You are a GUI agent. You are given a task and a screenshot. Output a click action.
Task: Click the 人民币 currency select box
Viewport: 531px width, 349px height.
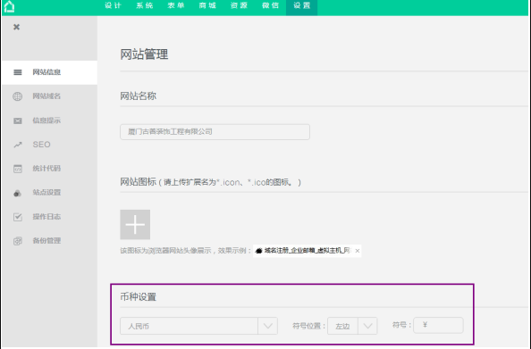(x=198, y=326)
